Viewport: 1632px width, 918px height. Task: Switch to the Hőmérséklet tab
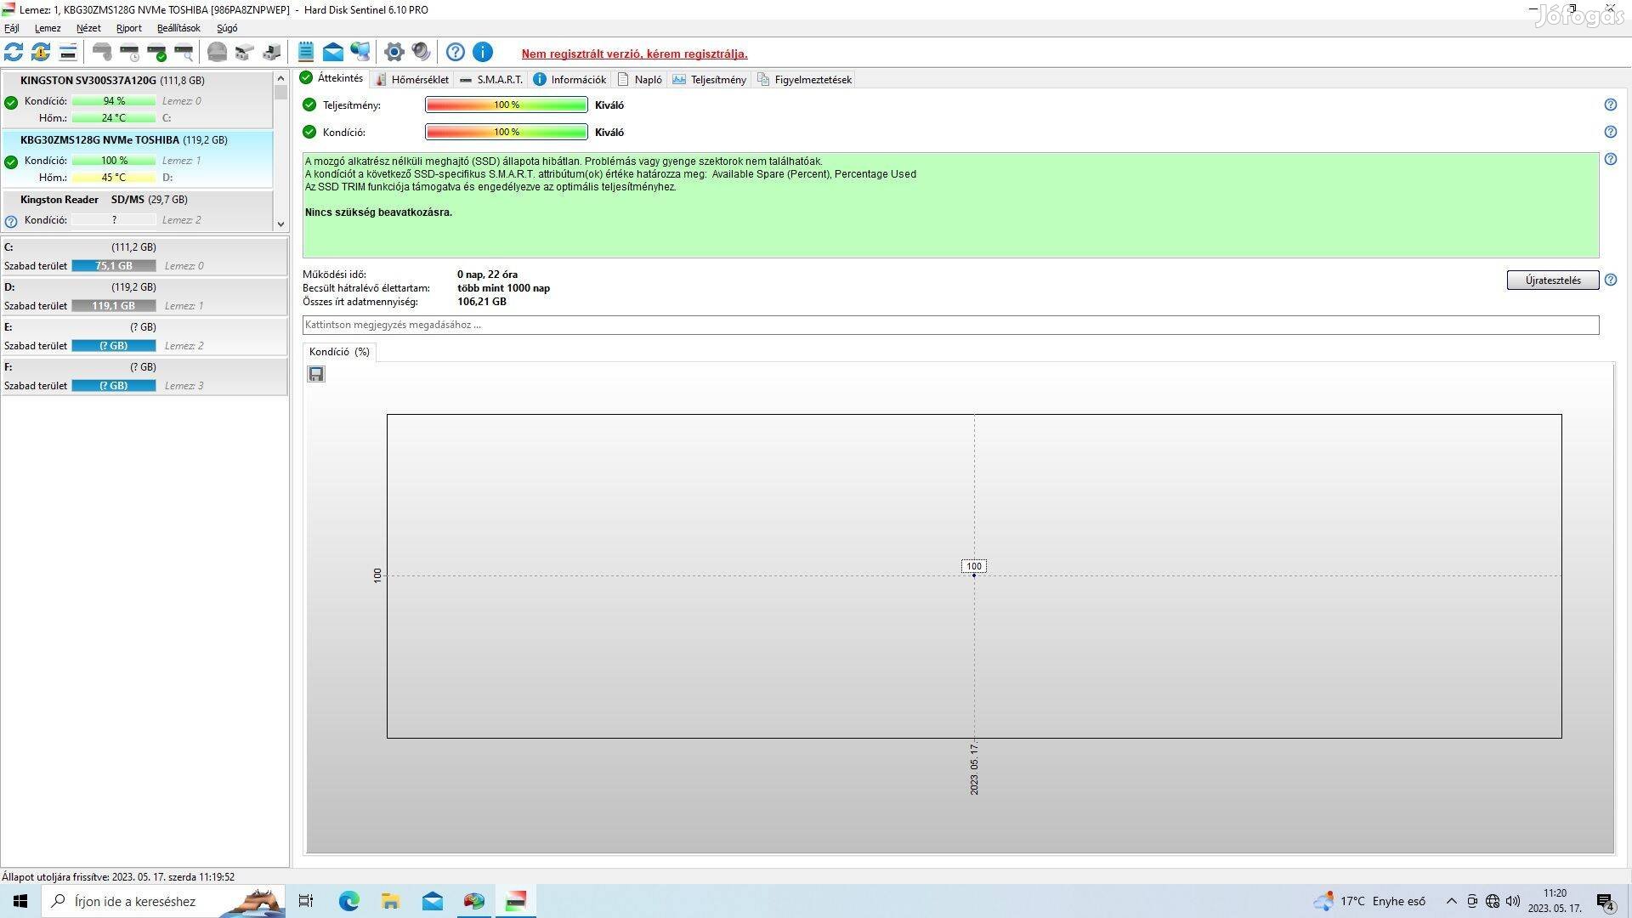412,79
